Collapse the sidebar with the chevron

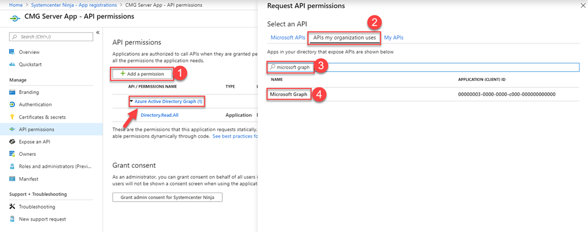pos(98,33)
